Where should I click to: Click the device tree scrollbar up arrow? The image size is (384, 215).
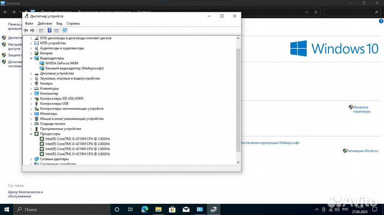[x=238, y=38]
